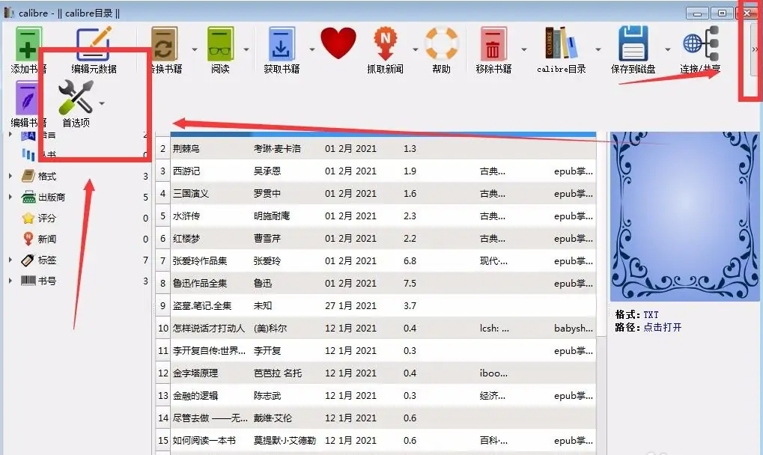Select 书号 category in tag browser
The image size is (763, 455).
(x=47, y=281)
